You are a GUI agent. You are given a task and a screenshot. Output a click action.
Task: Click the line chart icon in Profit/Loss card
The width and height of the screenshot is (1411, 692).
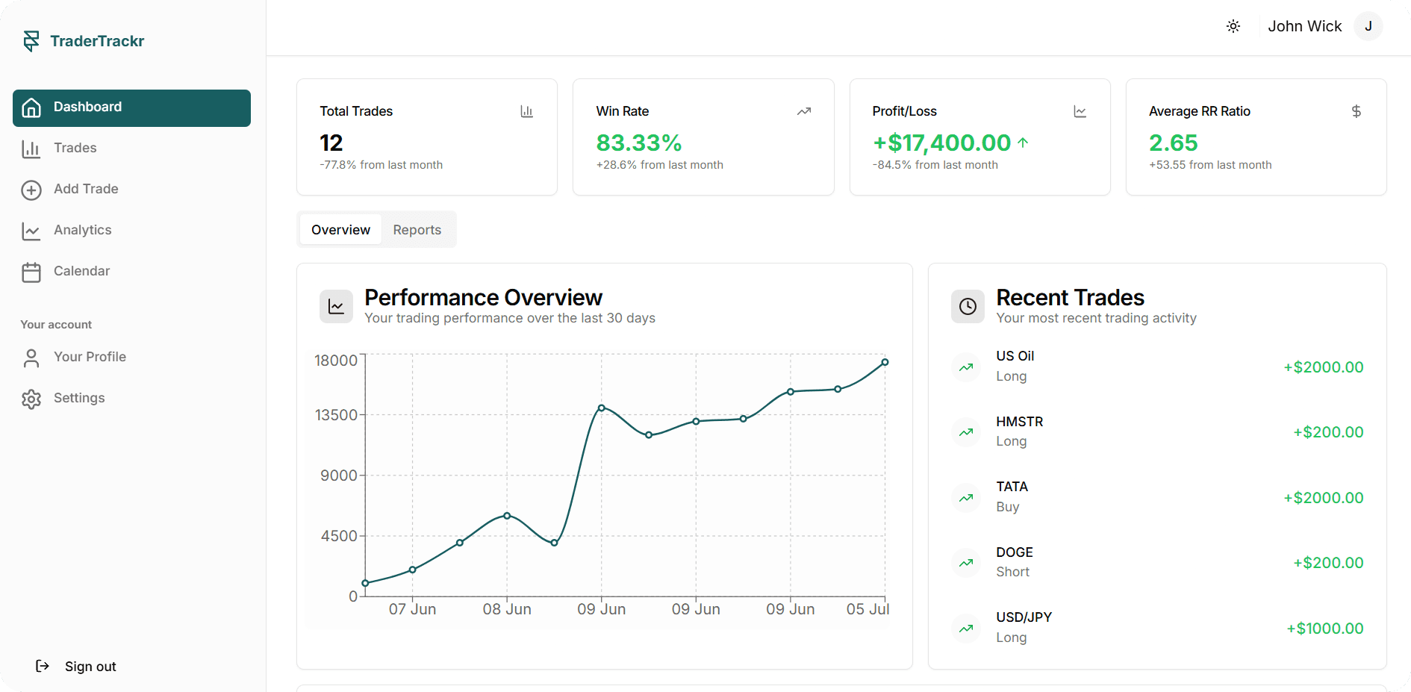1080,111
